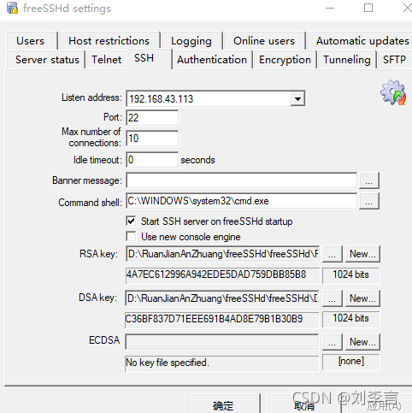
Task: Uncheck Start SSH server on freeSSHd startup
Action: click(131, 221)
